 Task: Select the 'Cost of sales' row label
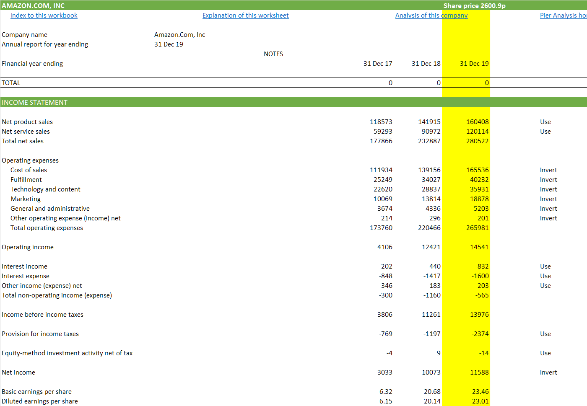tap(29, 170)
